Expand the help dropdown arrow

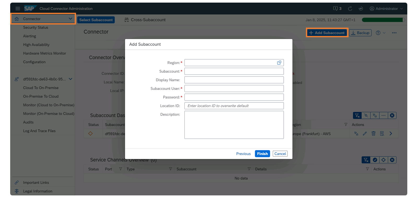point(384,33)
